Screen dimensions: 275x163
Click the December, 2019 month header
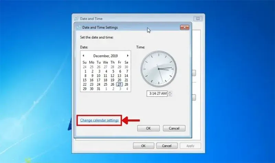[106, 56]
